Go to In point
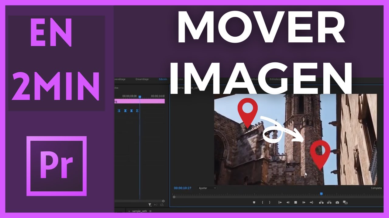 [x=280, y=202]
